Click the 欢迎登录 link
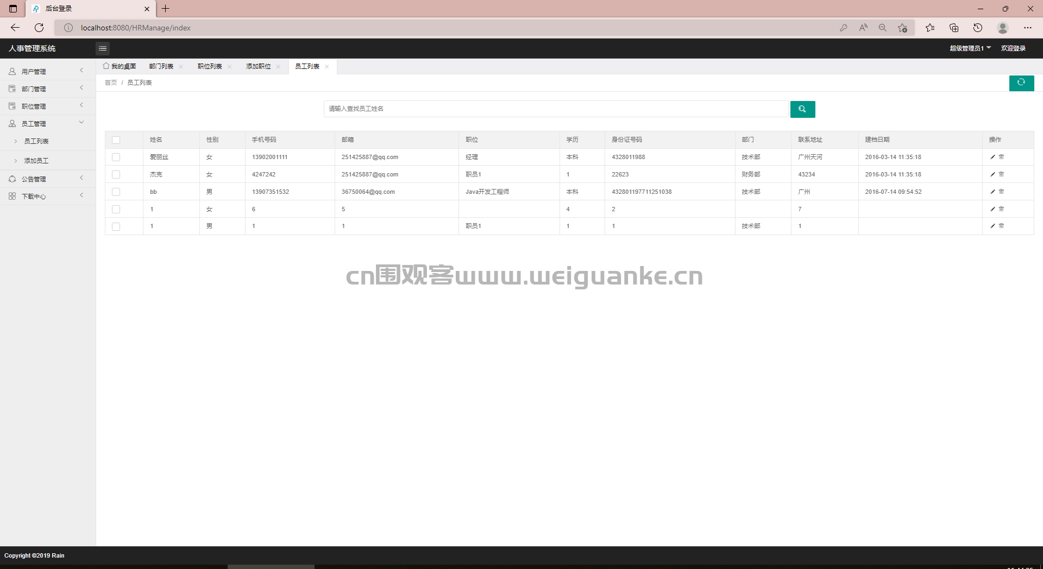Image resolution: width=1043 pixels, height=569 pixels. (x=1013, y=48)
